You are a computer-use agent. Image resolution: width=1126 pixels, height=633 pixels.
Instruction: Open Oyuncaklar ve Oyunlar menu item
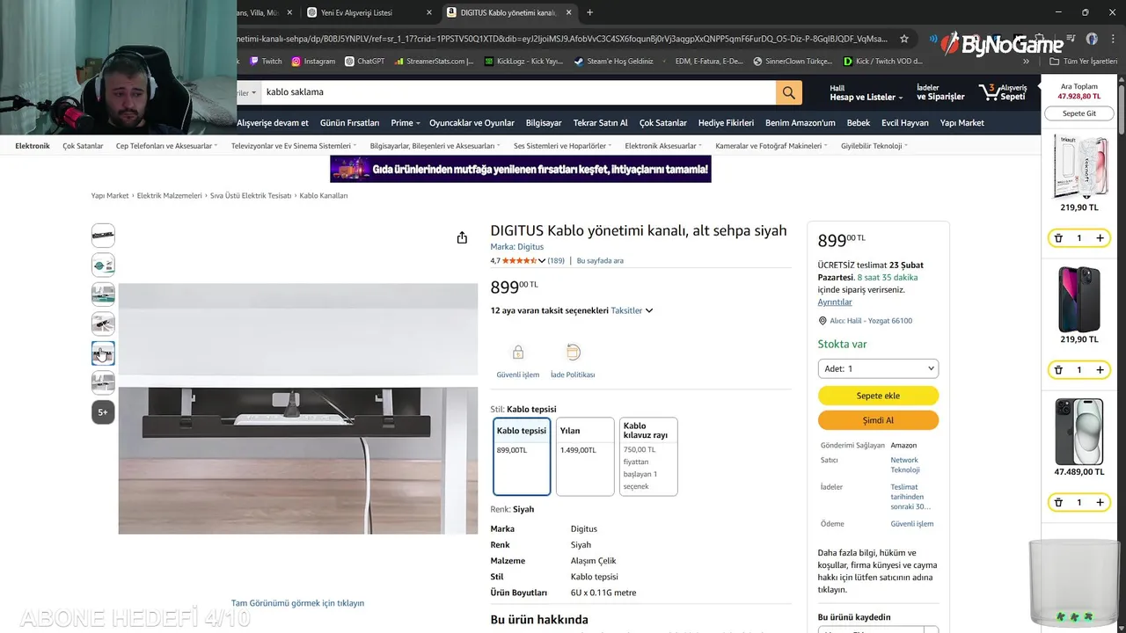click(x=472, y=123)
